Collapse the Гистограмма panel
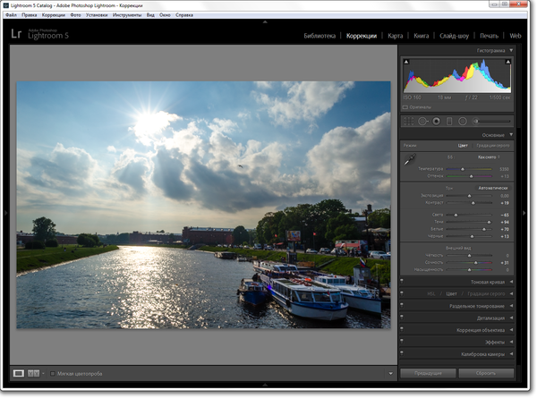The width and height of the screenshot is (537, 398). [x=511, y=50]
